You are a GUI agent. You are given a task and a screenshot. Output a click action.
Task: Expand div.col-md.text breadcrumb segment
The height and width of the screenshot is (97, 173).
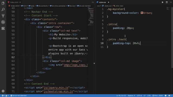(84, 6)
